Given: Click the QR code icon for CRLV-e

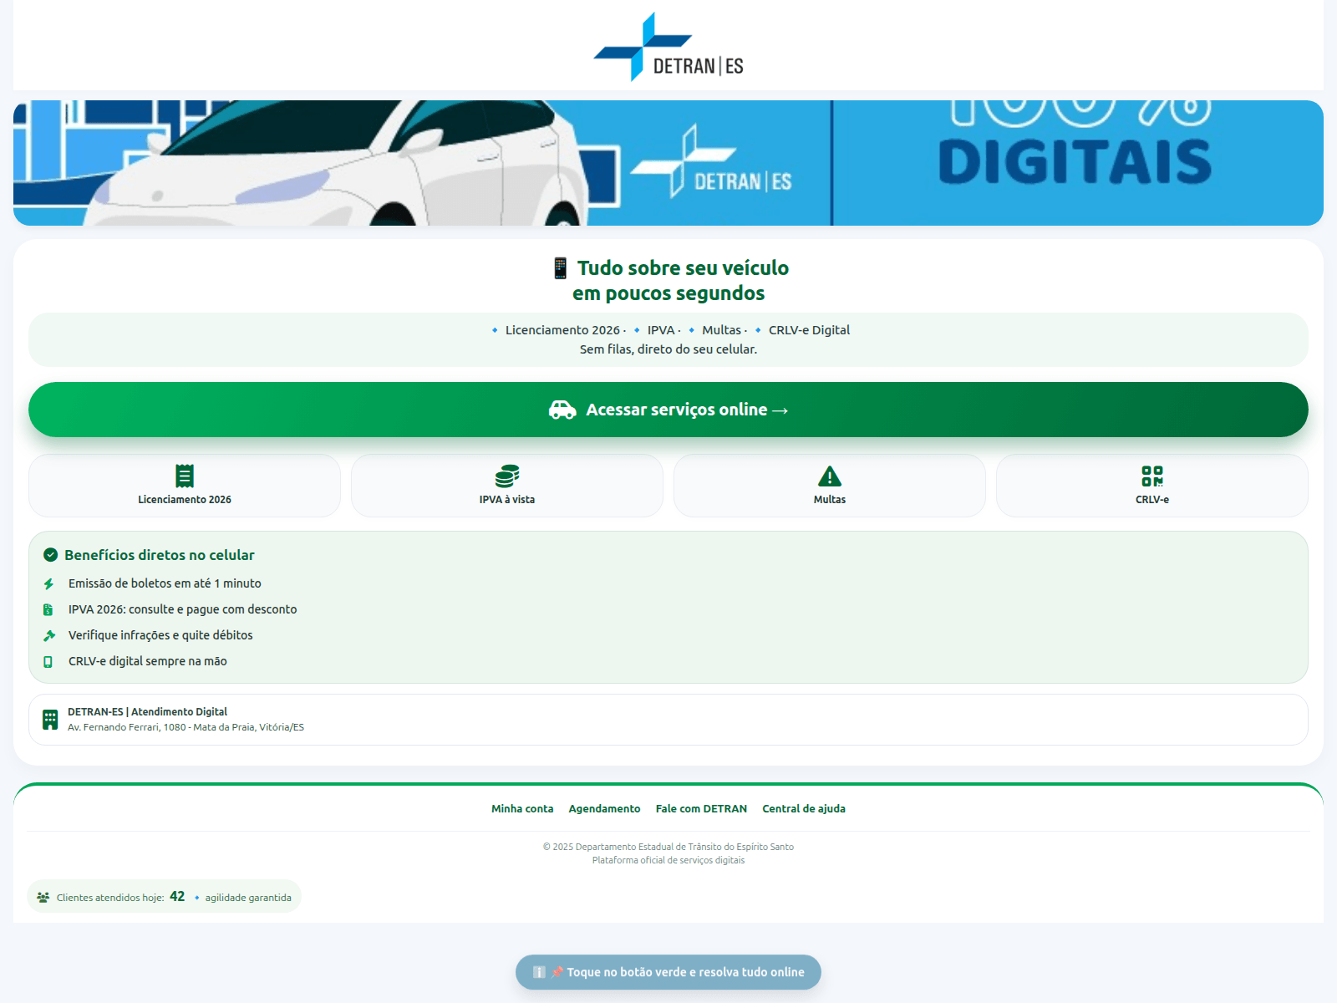Looking at the screenshot, I should point(1152,476).
